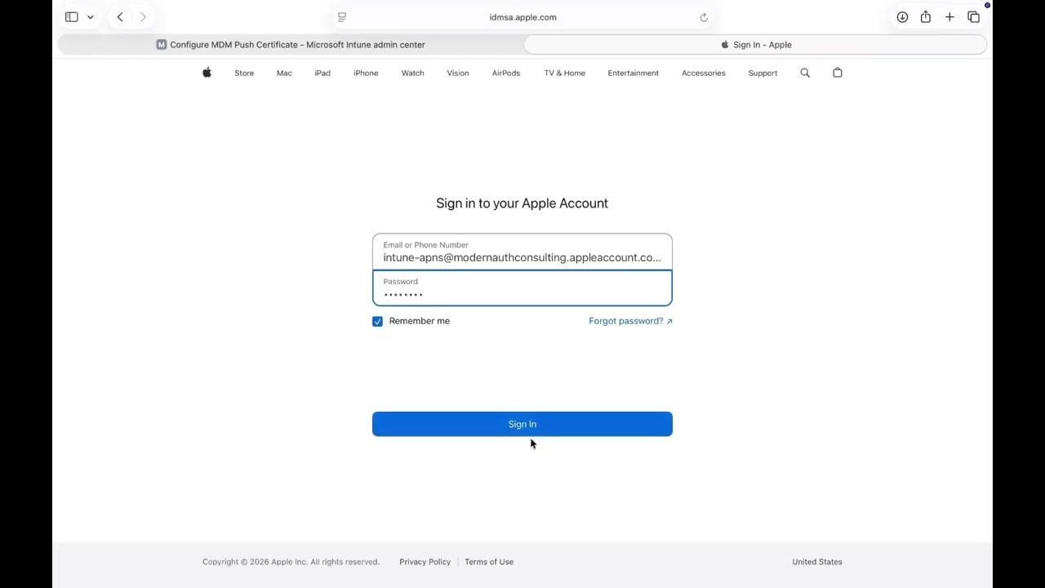The height and width of the screenshot is (588, 1045).
Task: Click the United States region link
Action: tap(817, 562)
